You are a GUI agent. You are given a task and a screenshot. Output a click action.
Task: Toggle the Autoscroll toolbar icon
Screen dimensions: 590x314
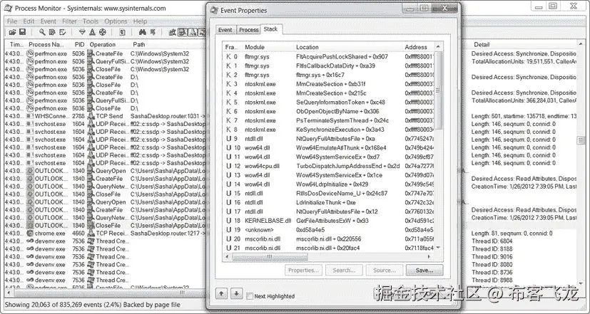point(52,32)
